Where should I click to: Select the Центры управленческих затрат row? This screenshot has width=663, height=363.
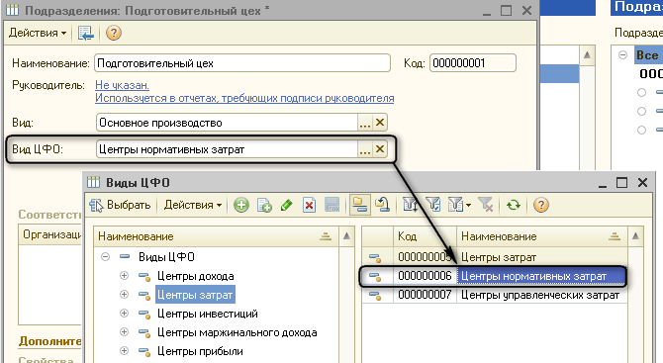pos(495,295)
